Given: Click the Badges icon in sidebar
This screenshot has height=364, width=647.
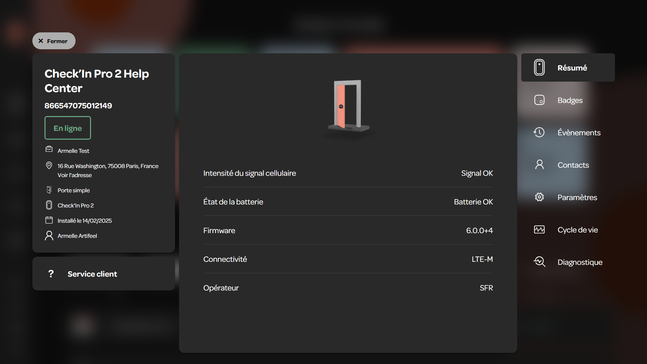Looking at the screenshot, I should coord(539,100).
